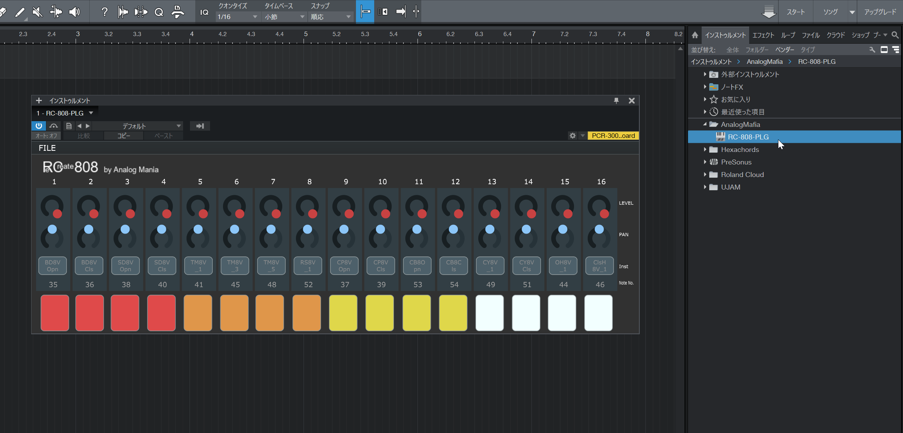Image resolution: width=903 pixels, height=433 pixels.
Task: Select the Bend tool icon
Action: point(56,12)
